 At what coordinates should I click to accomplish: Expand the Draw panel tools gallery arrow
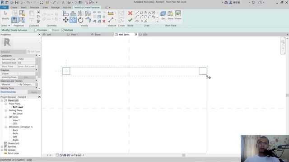(157, 22)
